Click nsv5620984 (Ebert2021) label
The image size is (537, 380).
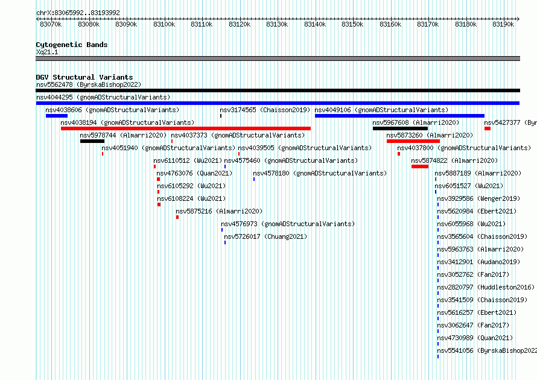(x=477, y=211)
